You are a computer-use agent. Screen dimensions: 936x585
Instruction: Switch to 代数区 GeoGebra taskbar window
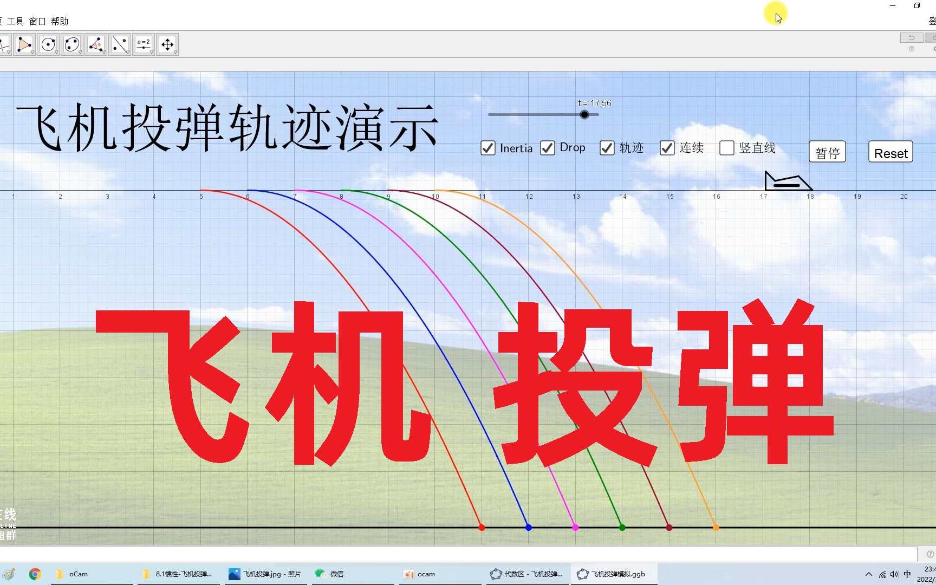coord(527,574)
